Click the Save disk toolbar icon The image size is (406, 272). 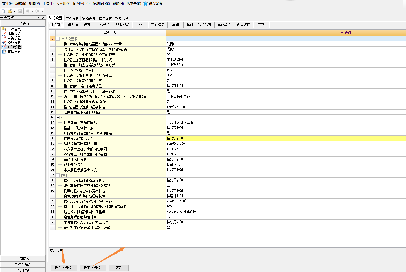coord(20,11)
